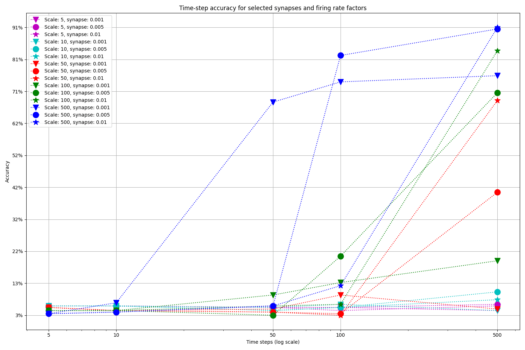Click the red triangle data point at time step 100
The height and width of the screenshot is (350, 525).
(x=341, y=295)
